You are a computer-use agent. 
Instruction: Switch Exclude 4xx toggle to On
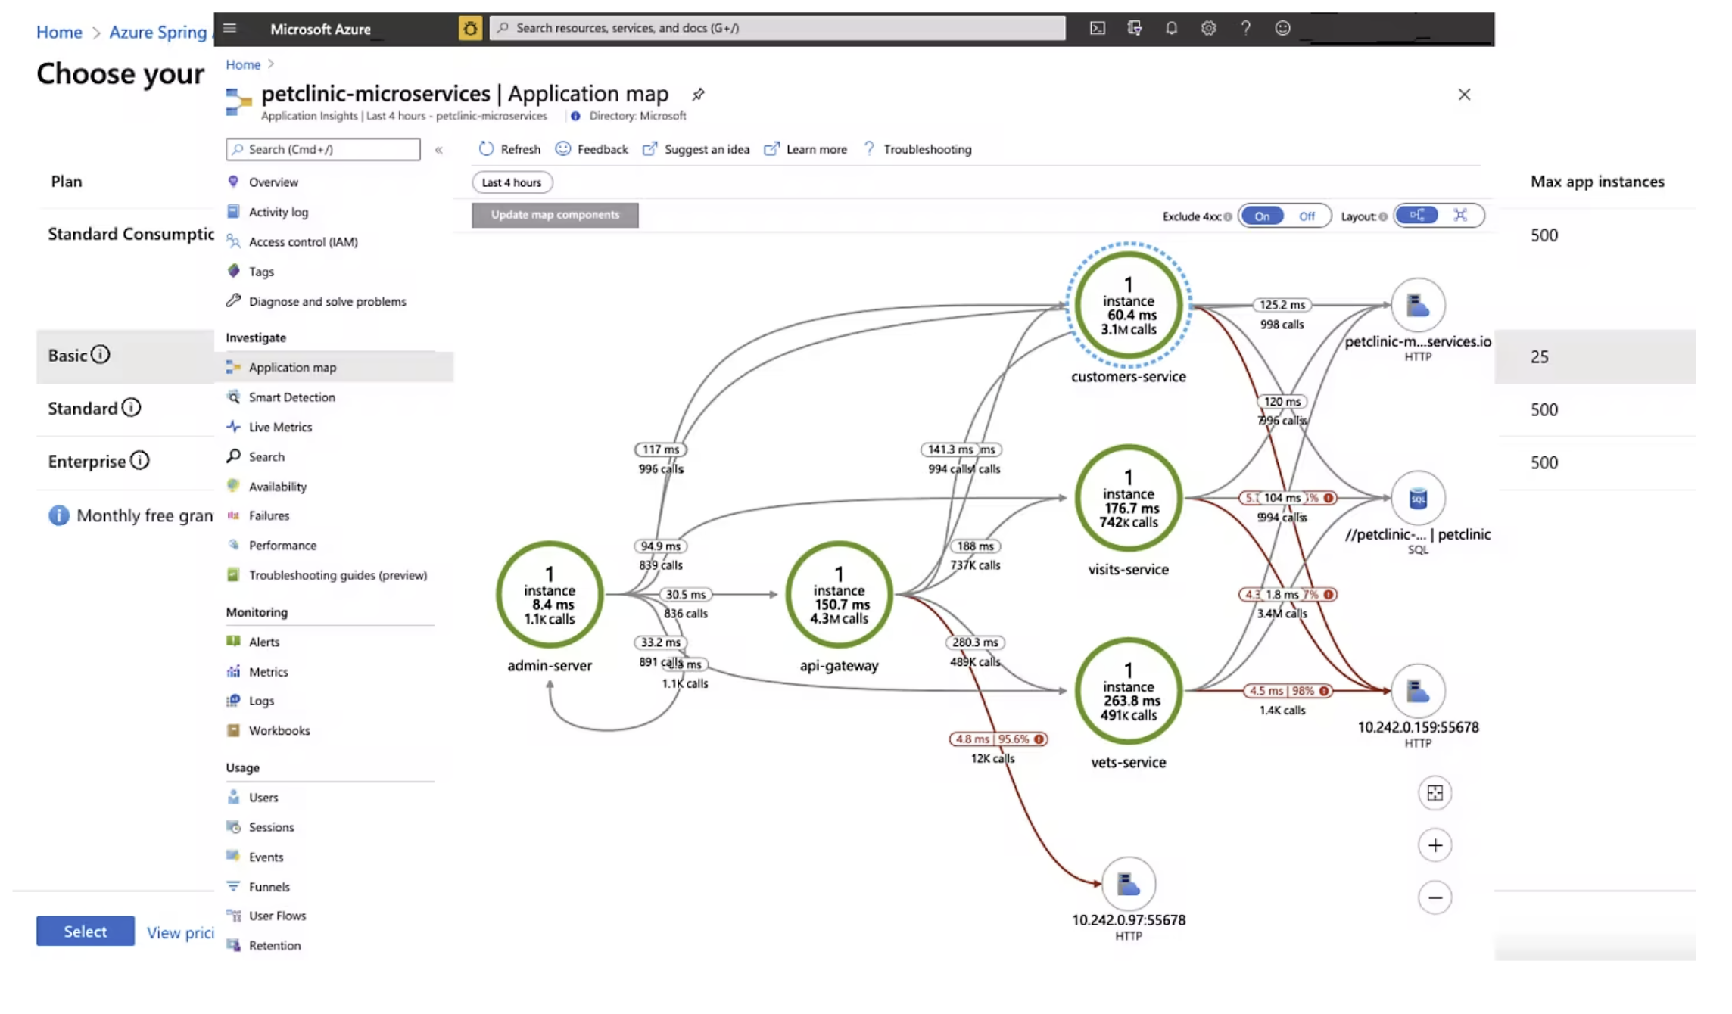[1262, 216]
